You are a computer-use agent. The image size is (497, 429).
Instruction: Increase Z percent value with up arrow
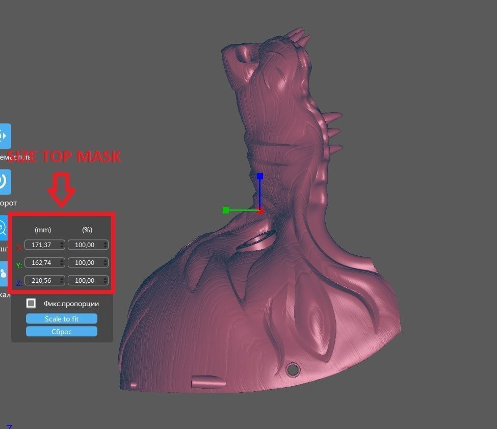coord(105,278)
